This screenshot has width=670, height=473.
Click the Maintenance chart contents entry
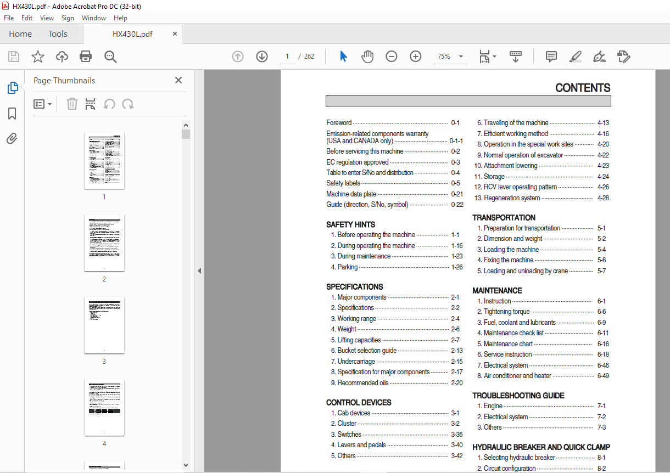(543, 344)
